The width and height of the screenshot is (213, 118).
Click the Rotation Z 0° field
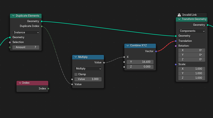point(192,59)
